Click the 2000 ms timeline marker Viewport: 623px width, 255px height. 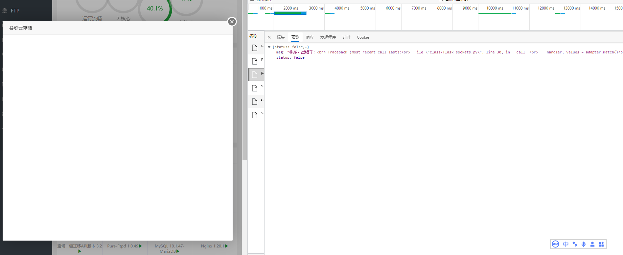[x=290, y=8]
